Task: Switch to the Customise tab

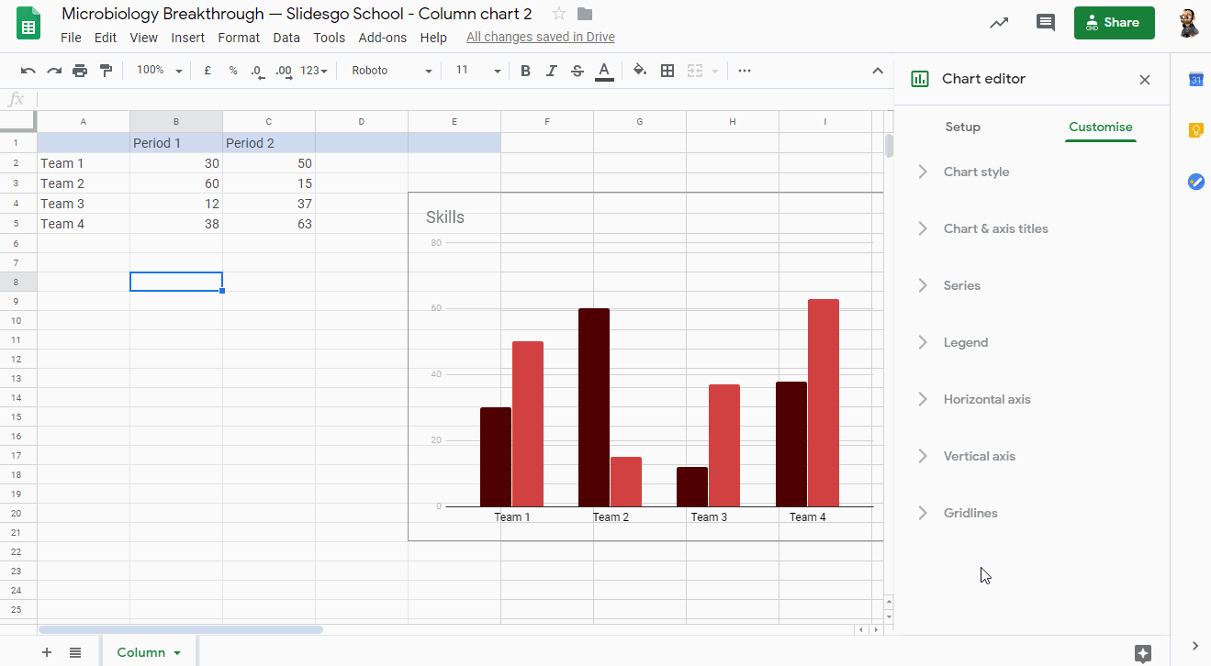Action: (x=1101, y=127)
